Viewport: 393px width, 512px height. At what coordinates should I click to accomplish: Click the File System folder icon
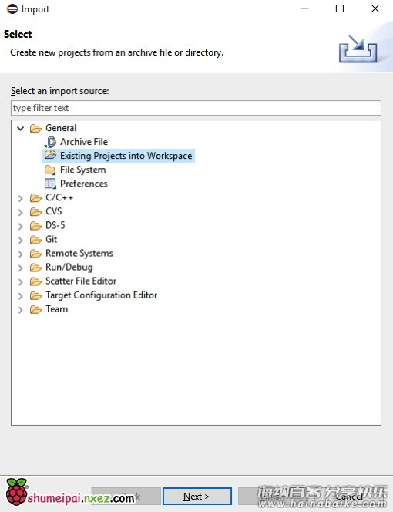[50, 170]
